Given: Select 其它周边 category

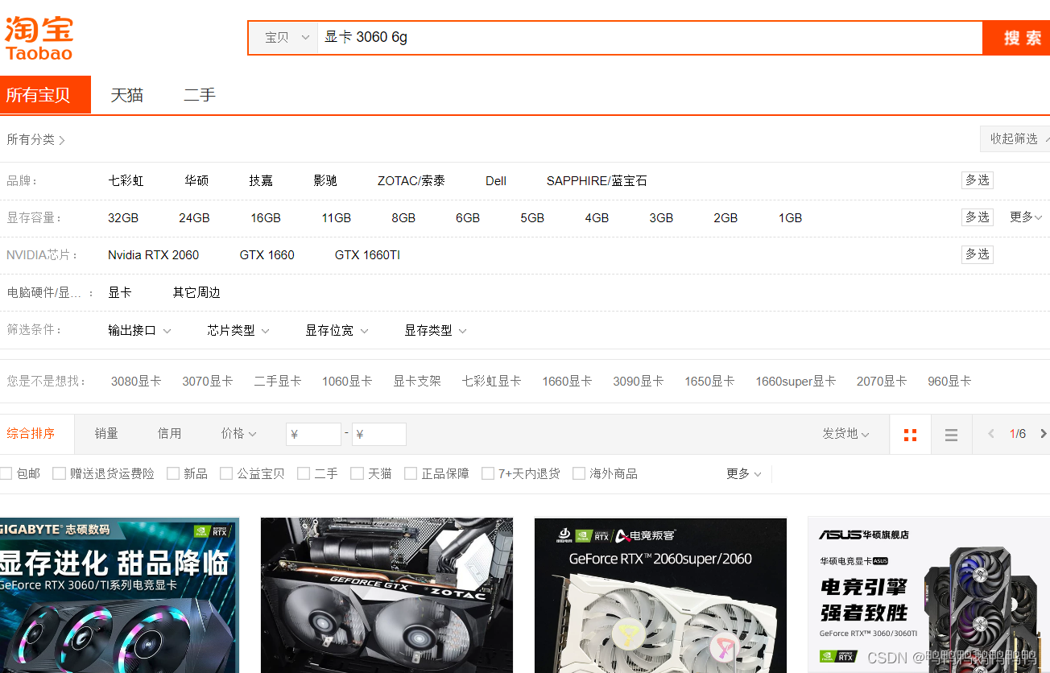Looking at the screenshot, I should pyautogui.click(x=196, y=292).
